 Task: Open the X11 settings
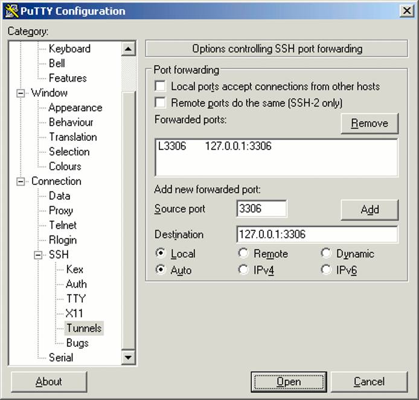(x=74, y=314)
